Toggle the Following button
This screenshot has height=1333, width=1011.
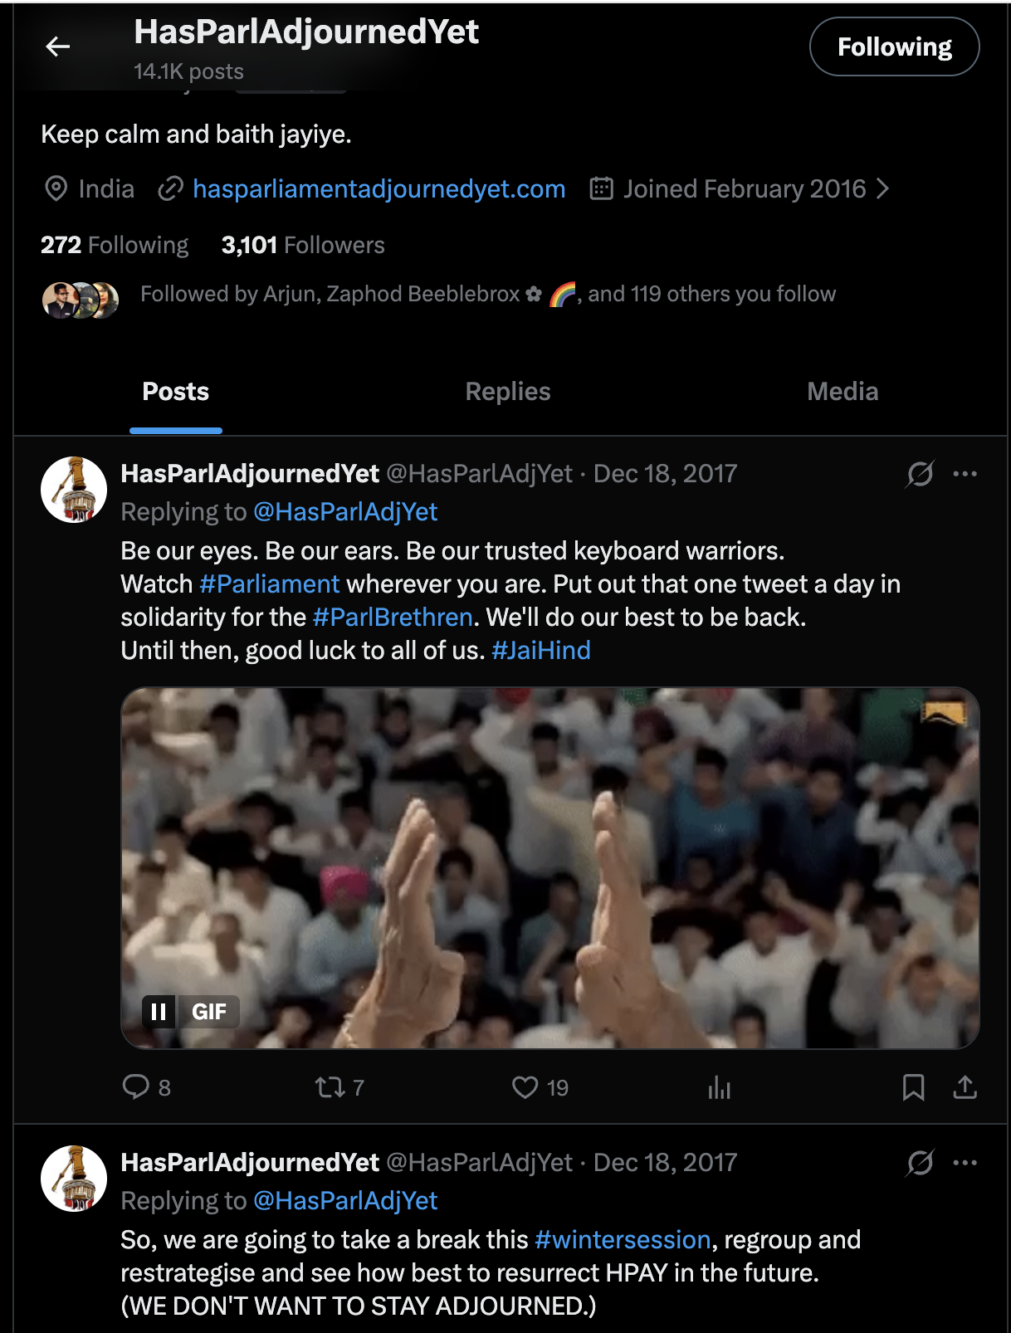tap(894, 47)
